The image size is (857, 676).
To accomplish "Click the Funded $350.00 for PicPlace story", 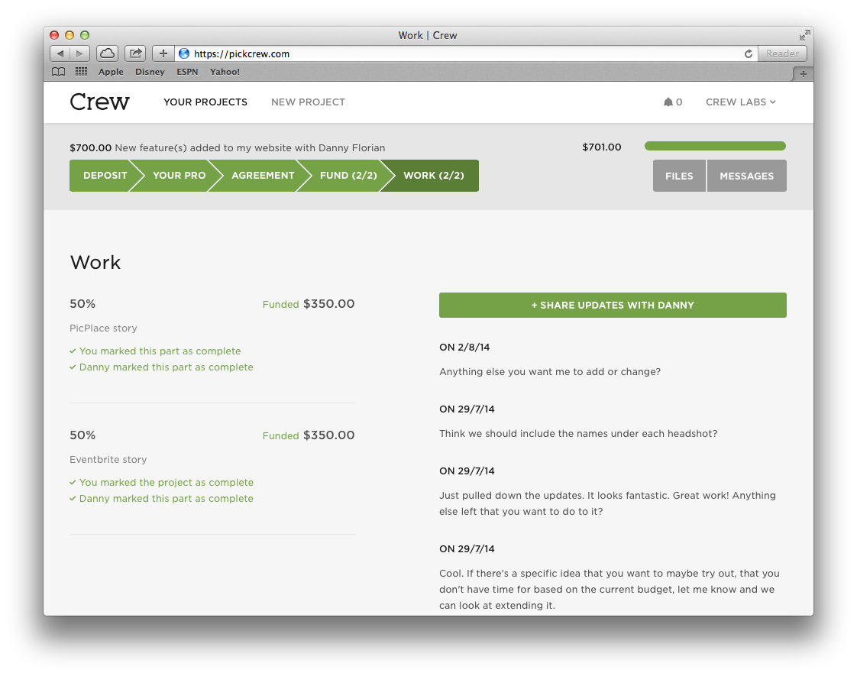I will (309, 304).
